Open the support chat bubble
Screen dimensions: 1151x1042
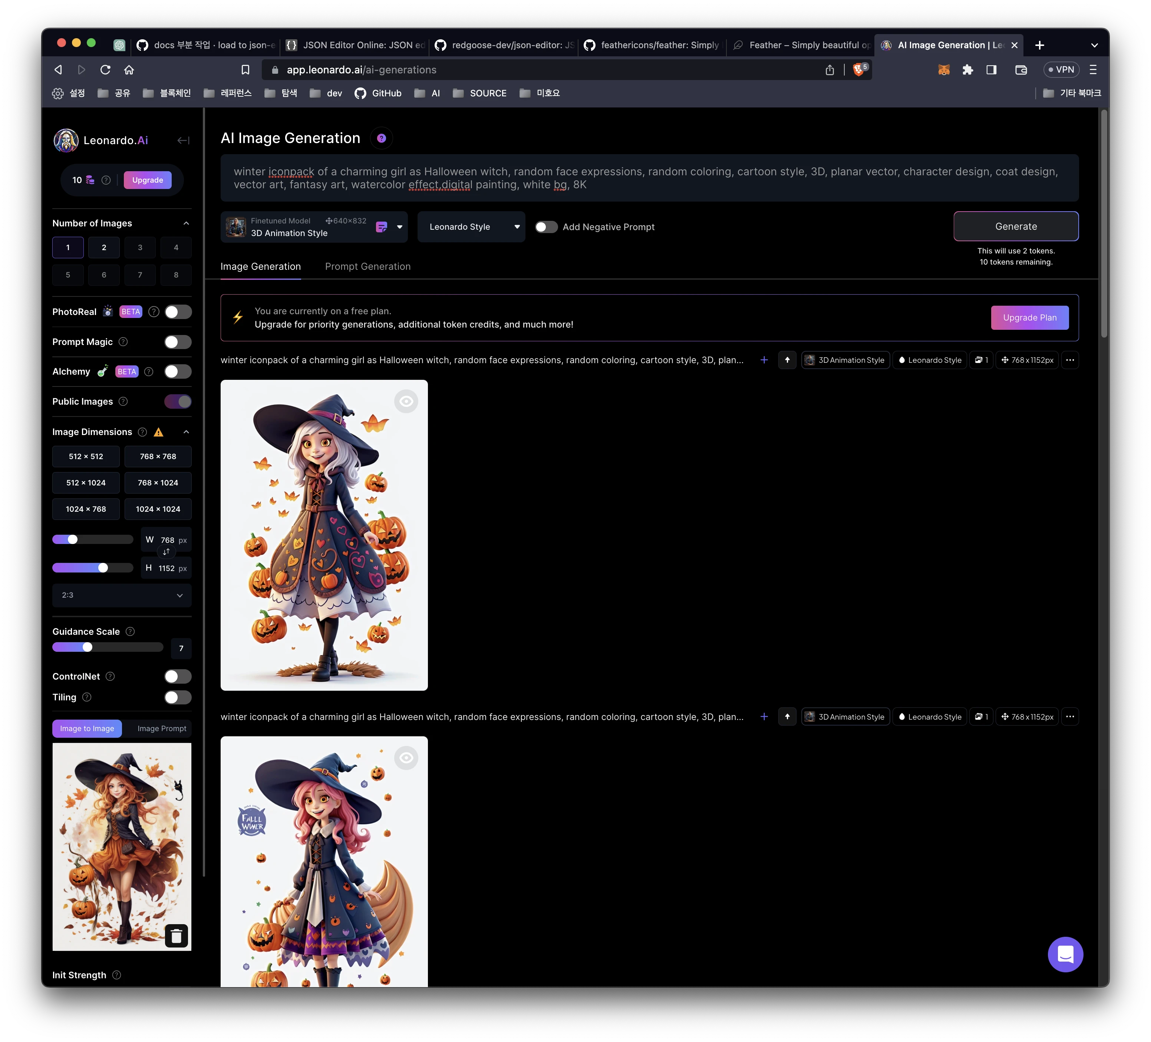point(1065,954)
